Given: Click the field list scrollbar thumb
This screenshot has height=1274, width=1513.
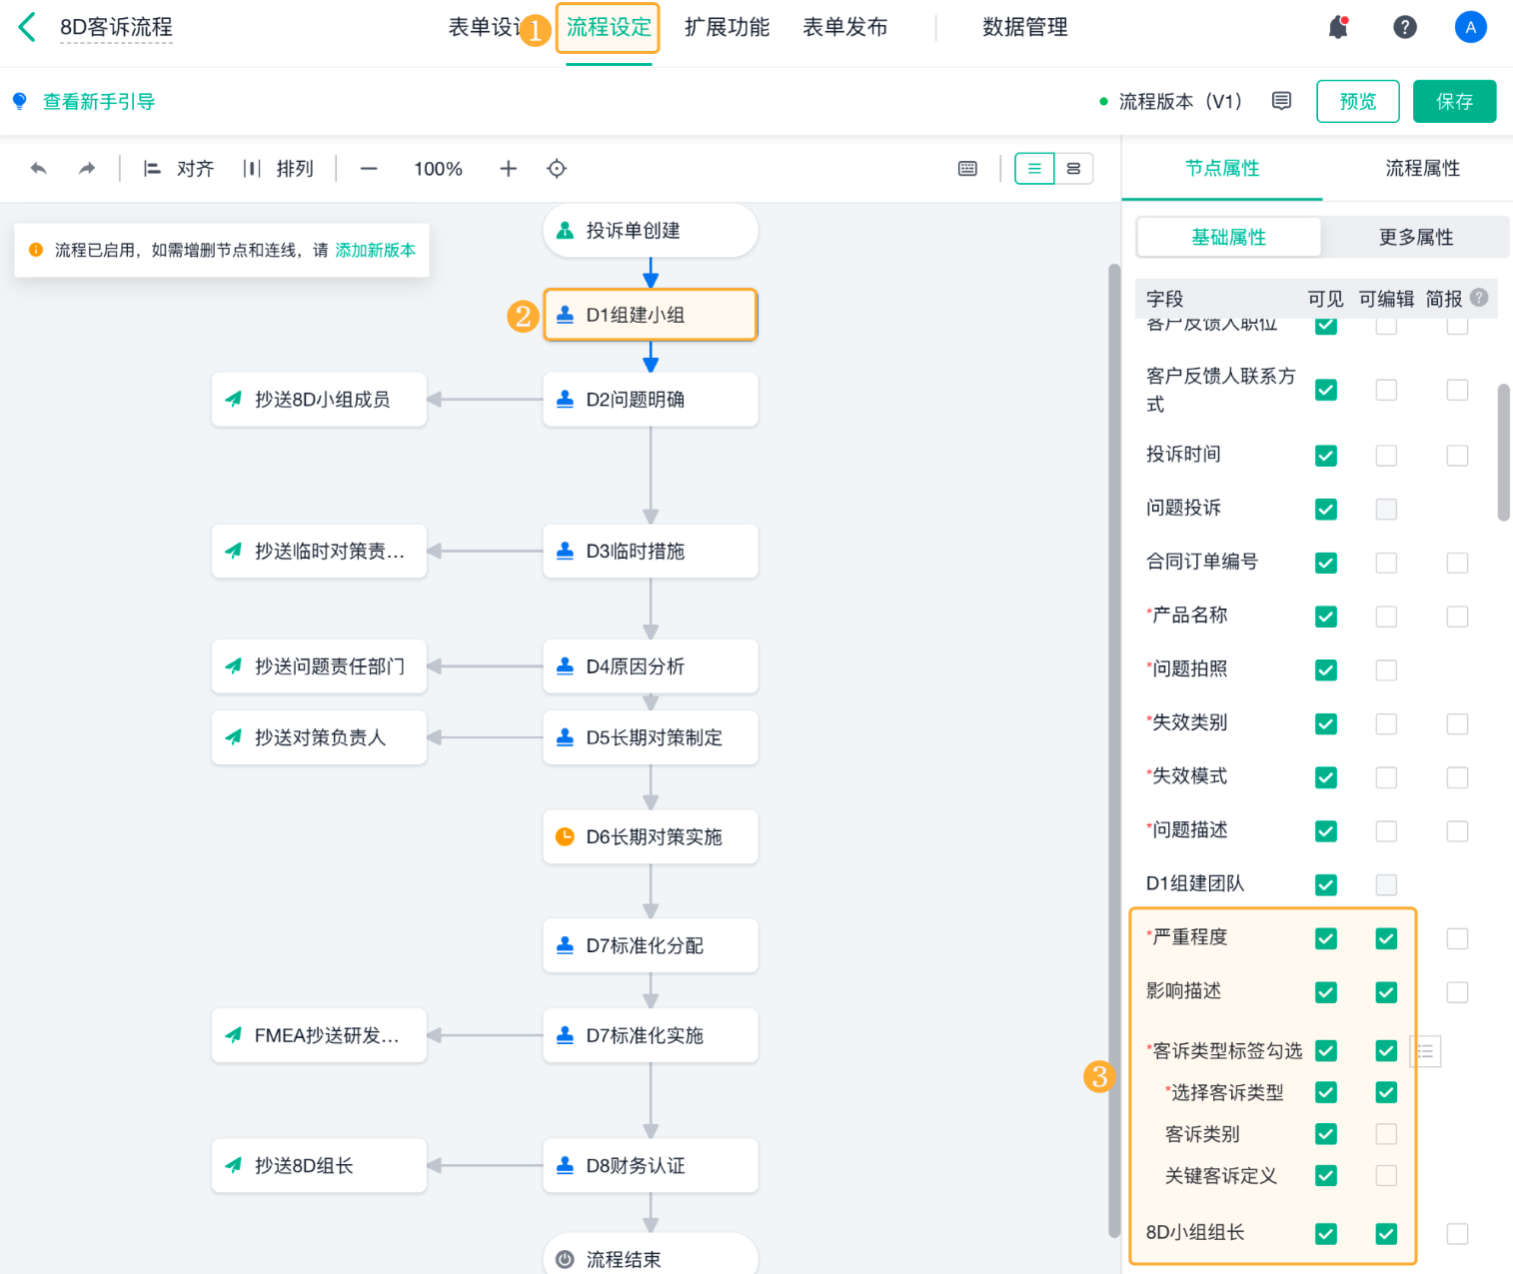Looking at the screenshot, I should (1503, 453).
